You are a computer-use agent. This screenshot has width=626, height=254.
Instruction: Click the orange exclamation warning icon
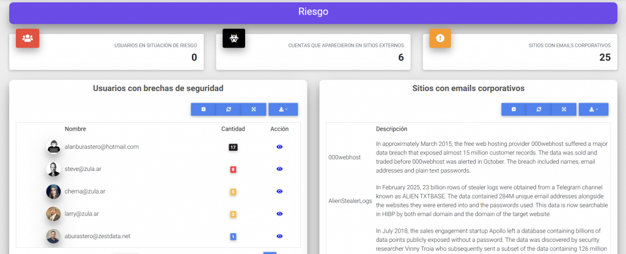[x=440, y=38]
